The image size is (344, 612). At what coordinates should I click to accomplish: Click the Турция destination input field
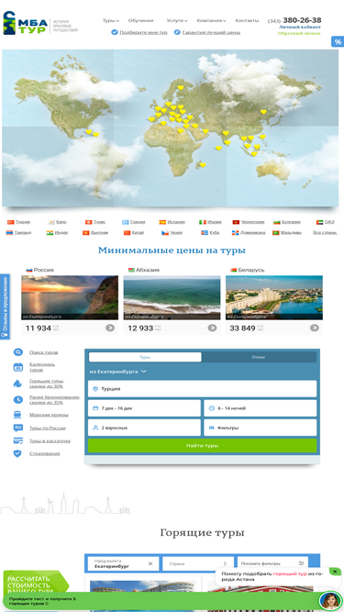coord(202,389)
